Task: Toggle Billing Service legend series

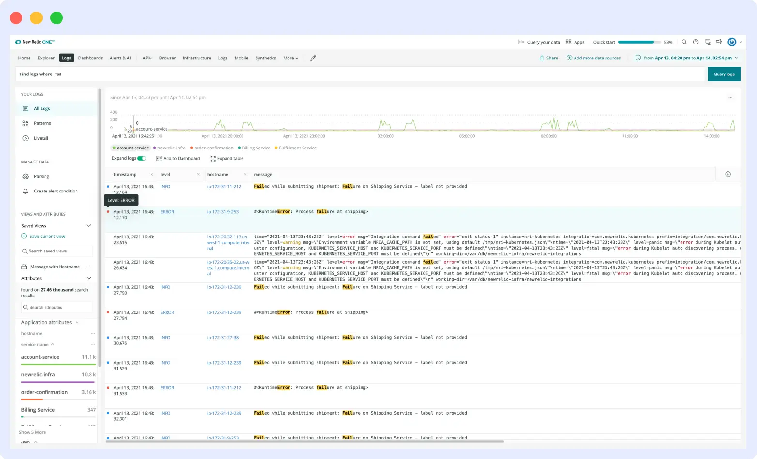Action: (254, 148)
